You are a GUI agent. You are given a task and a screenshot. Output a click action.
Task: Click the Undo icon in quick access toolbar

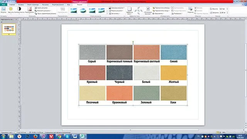pyautogui.click(x=7, y=2)
